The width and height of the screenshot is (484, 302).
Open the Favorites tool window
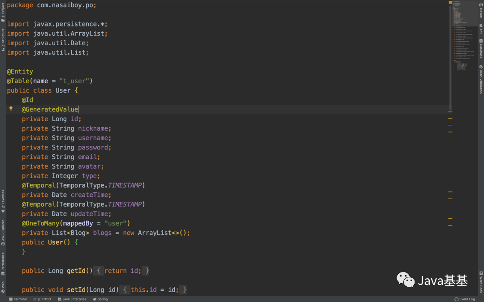(x=3, y=201)
